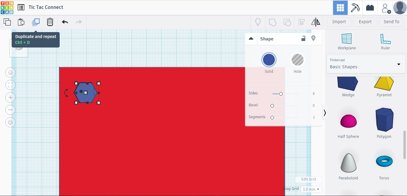The height and width of the screenshot is (196, 407).
Task: Click the Flip mirror tool
Action: (x=315, y=22)
